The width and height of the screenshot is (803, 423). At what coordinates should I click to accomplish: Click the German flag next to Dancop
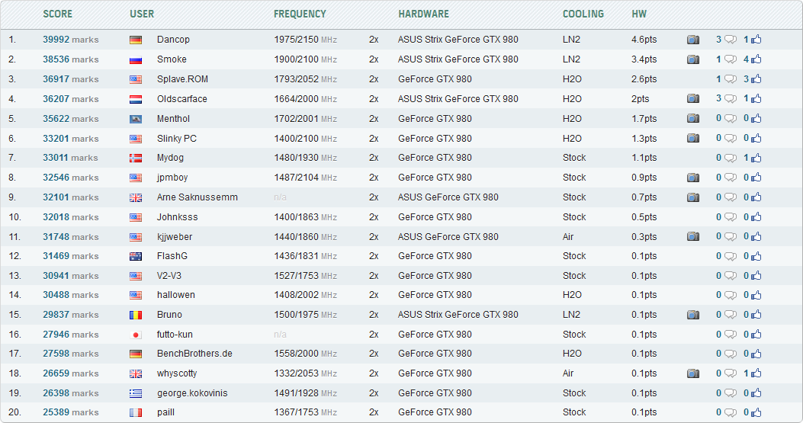[136, 40]
